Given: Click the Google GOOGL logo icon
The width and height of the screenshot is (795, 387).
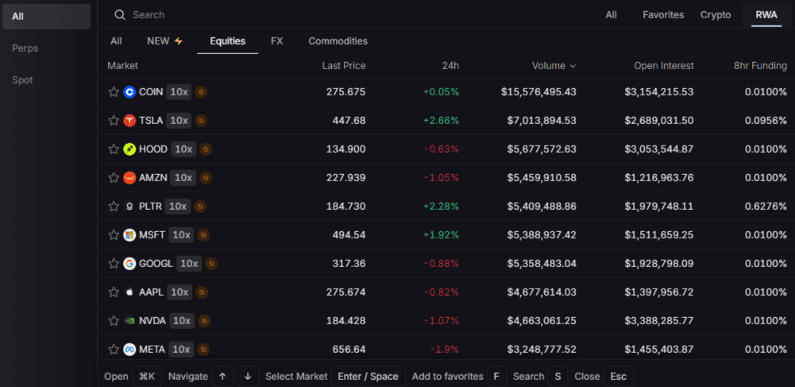Looking at the screenshot, I should pos(129,264).
